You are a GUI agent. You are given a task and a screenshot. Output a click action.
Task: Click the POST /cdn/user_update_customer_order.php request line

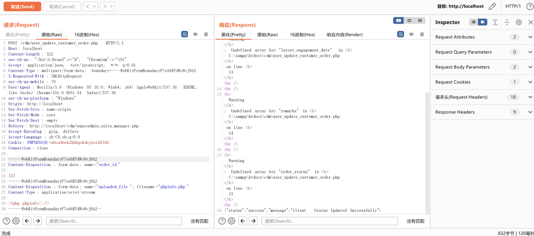66,43
